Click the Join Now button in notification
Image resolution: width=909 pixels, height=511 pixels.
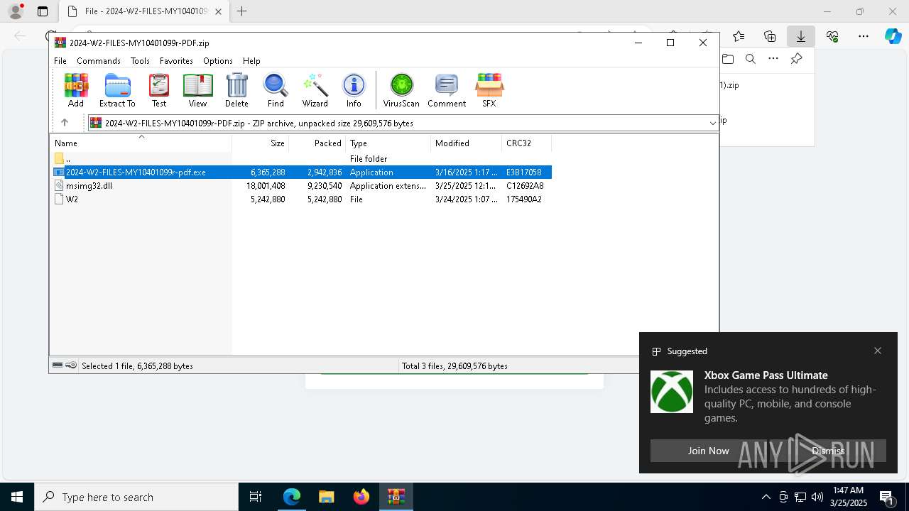[708, 451]
